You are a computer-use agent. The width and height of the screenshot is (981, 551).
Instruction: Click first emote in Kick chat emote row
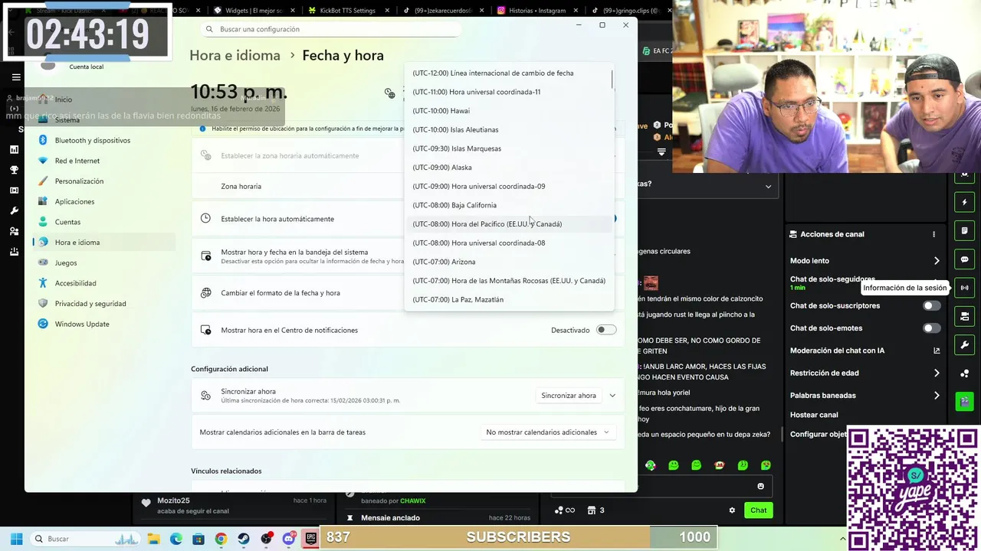point(650,465)
